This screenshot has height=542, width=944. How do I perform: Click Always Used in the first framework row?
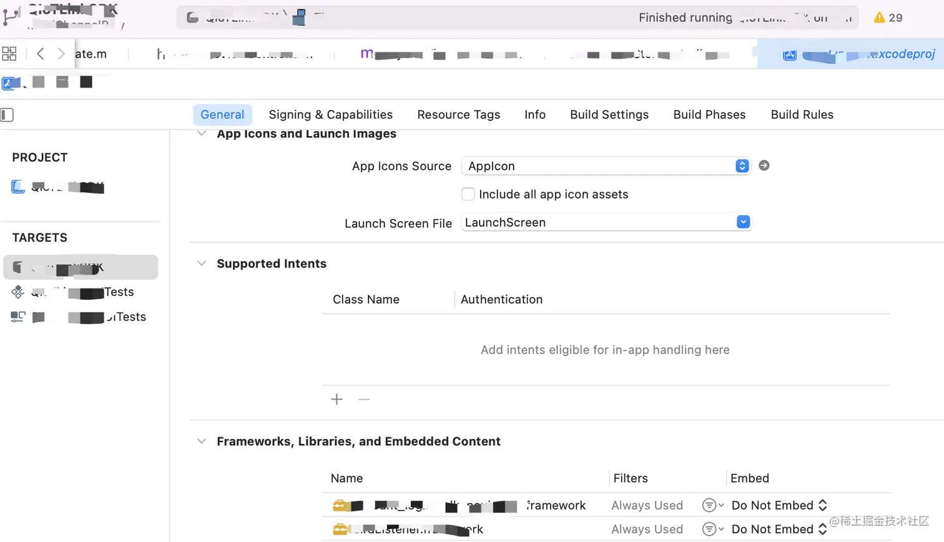(647, 505)
